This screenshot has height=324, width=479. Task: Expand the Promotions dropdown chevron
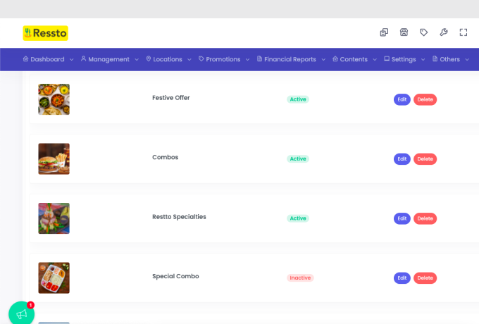click(247, 60)
